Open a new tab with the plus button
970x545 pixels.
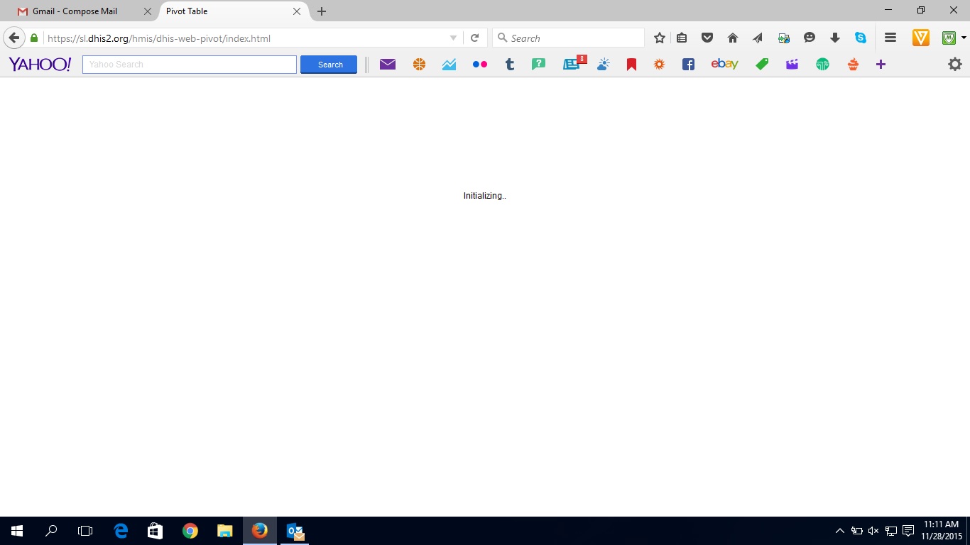pos(322,11)
